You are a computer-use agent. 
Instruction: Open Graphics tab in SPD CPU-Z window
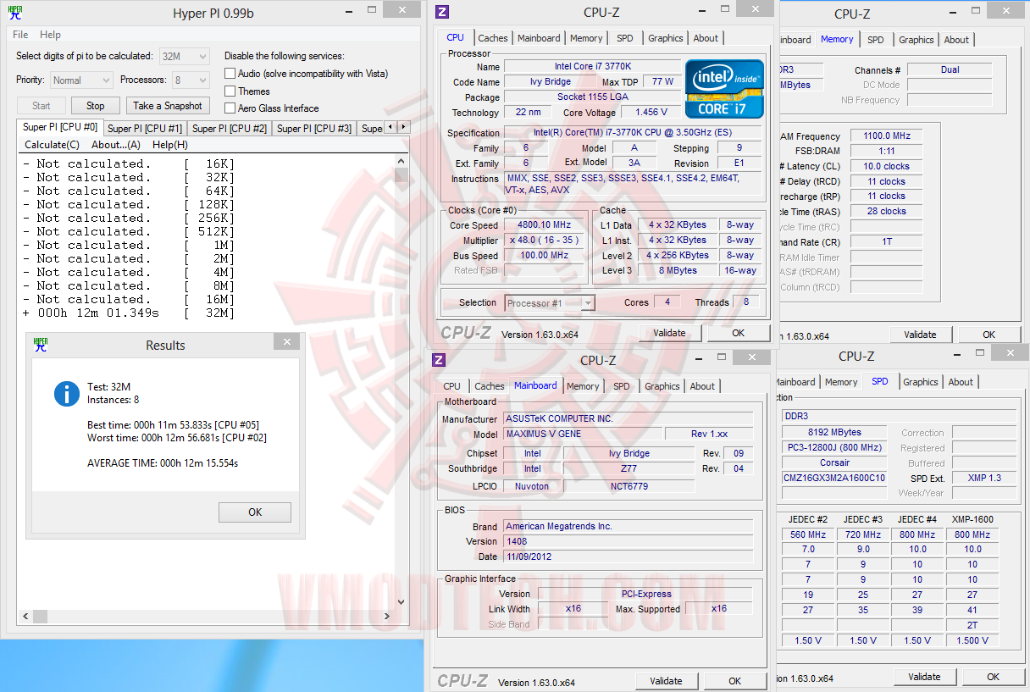[921, 382]
